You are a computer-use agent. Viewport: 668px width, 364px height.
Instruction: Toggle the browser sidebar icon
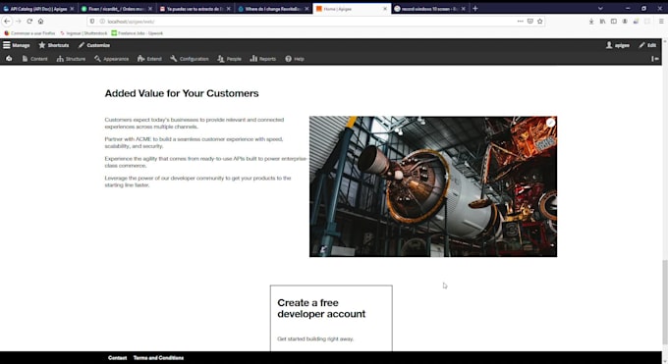pyautogui.click(x=613, y=22)
